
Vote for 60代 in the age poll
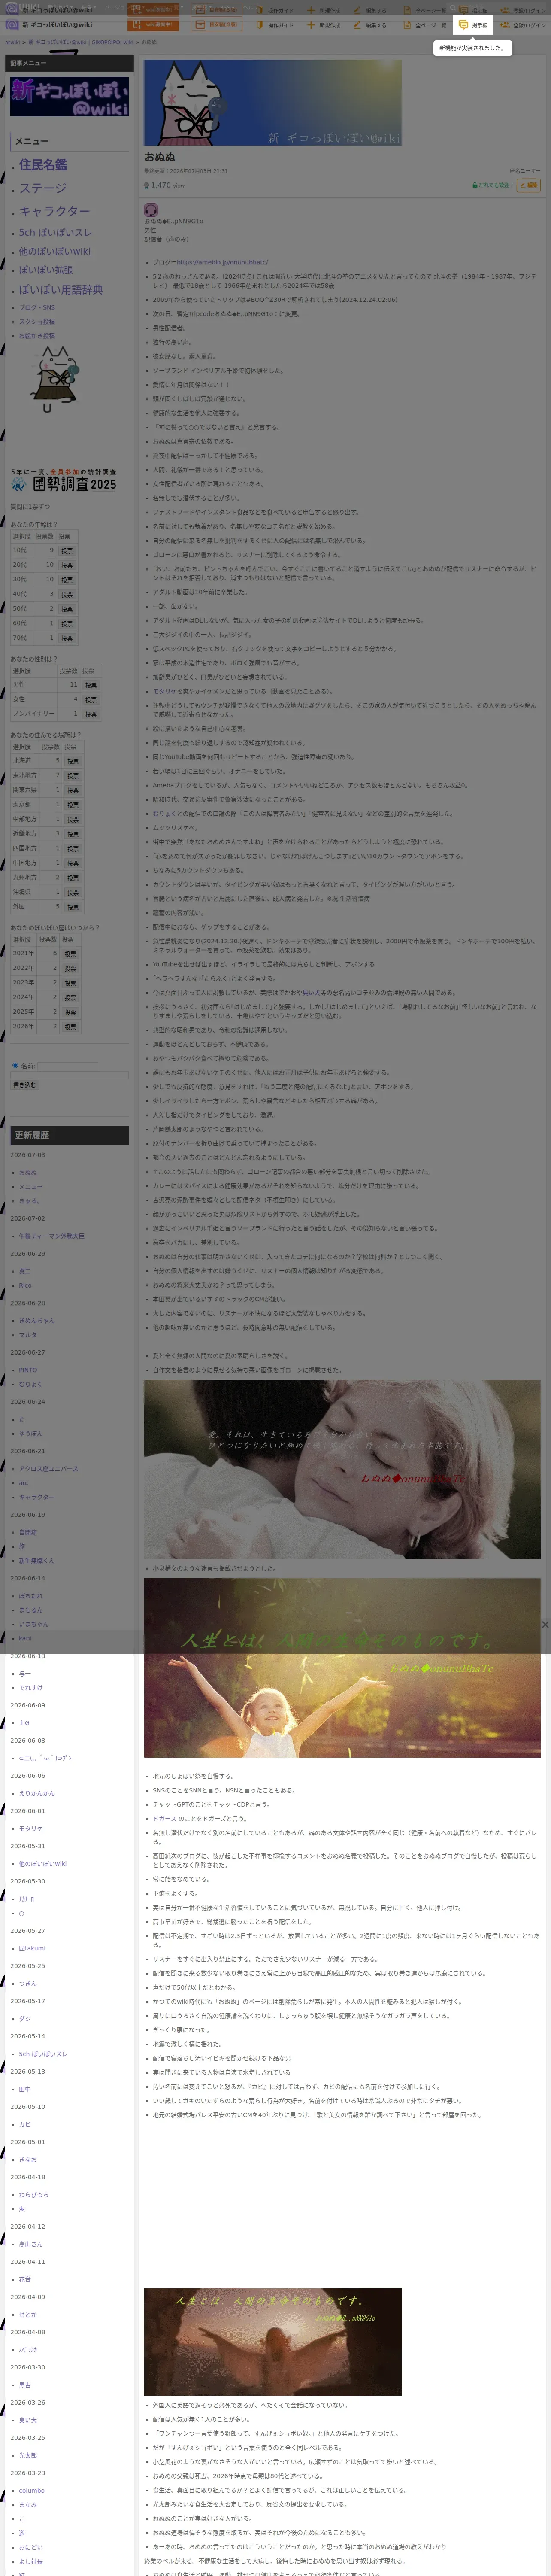pyautogui.click(x=66, y=623)
